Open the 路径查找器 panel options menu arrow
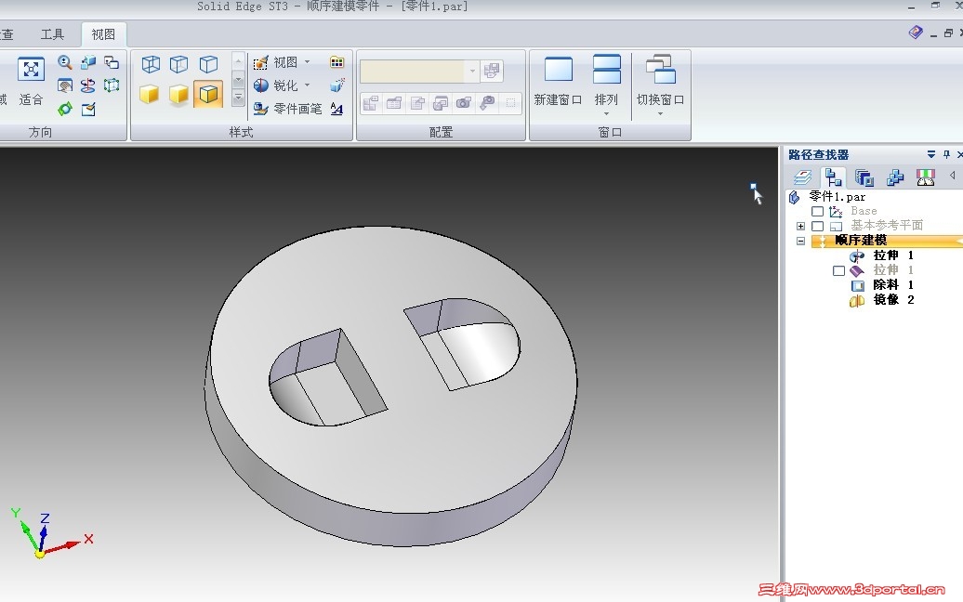This screenshot has width=963, height=602. (x=931, y=154)
